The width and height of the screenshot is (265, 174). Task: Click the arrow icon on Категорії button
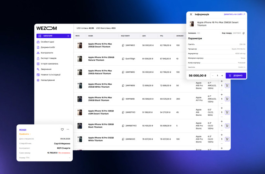(x=68, y=36)
